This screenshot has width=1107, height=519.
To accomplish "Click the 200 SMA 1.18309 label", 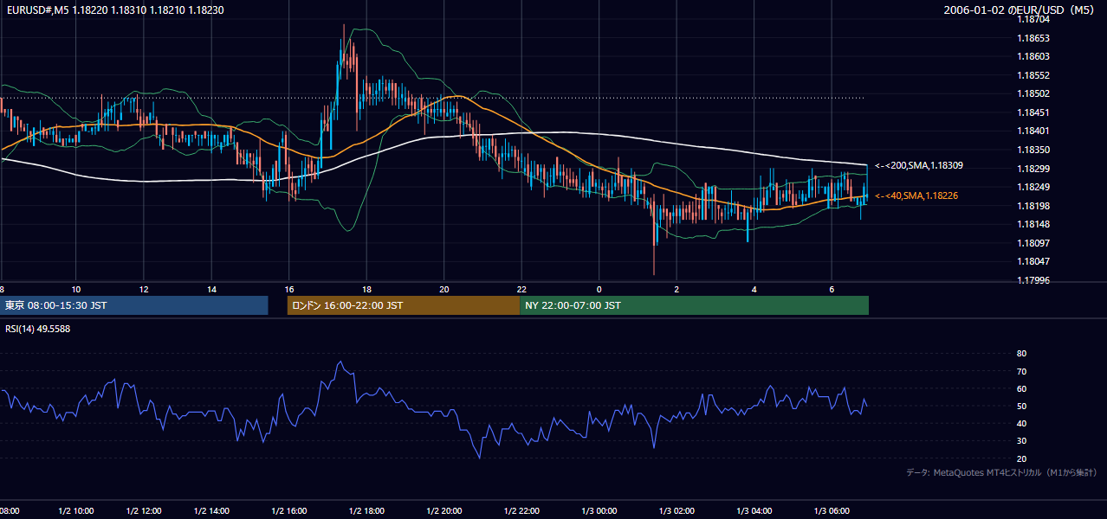I will point(919,165).
